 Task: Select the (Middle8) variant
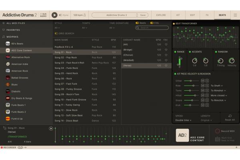point(146,60)
